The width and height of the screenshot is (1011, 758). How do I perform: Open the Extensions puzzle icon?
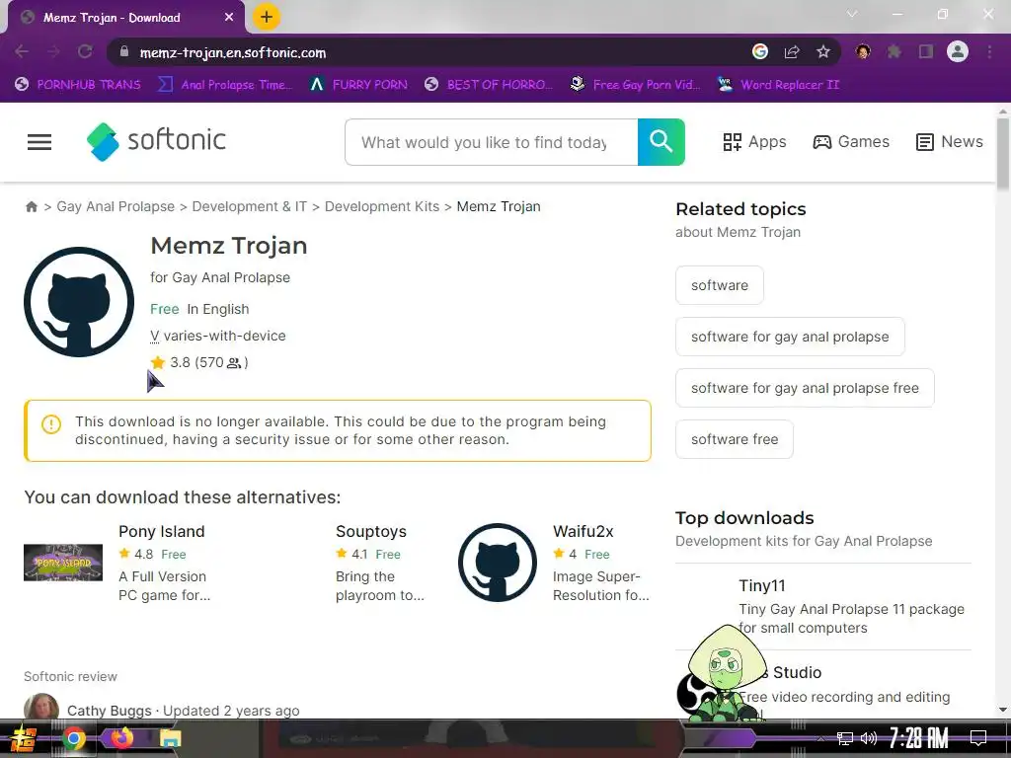click(x=894, y=51)
